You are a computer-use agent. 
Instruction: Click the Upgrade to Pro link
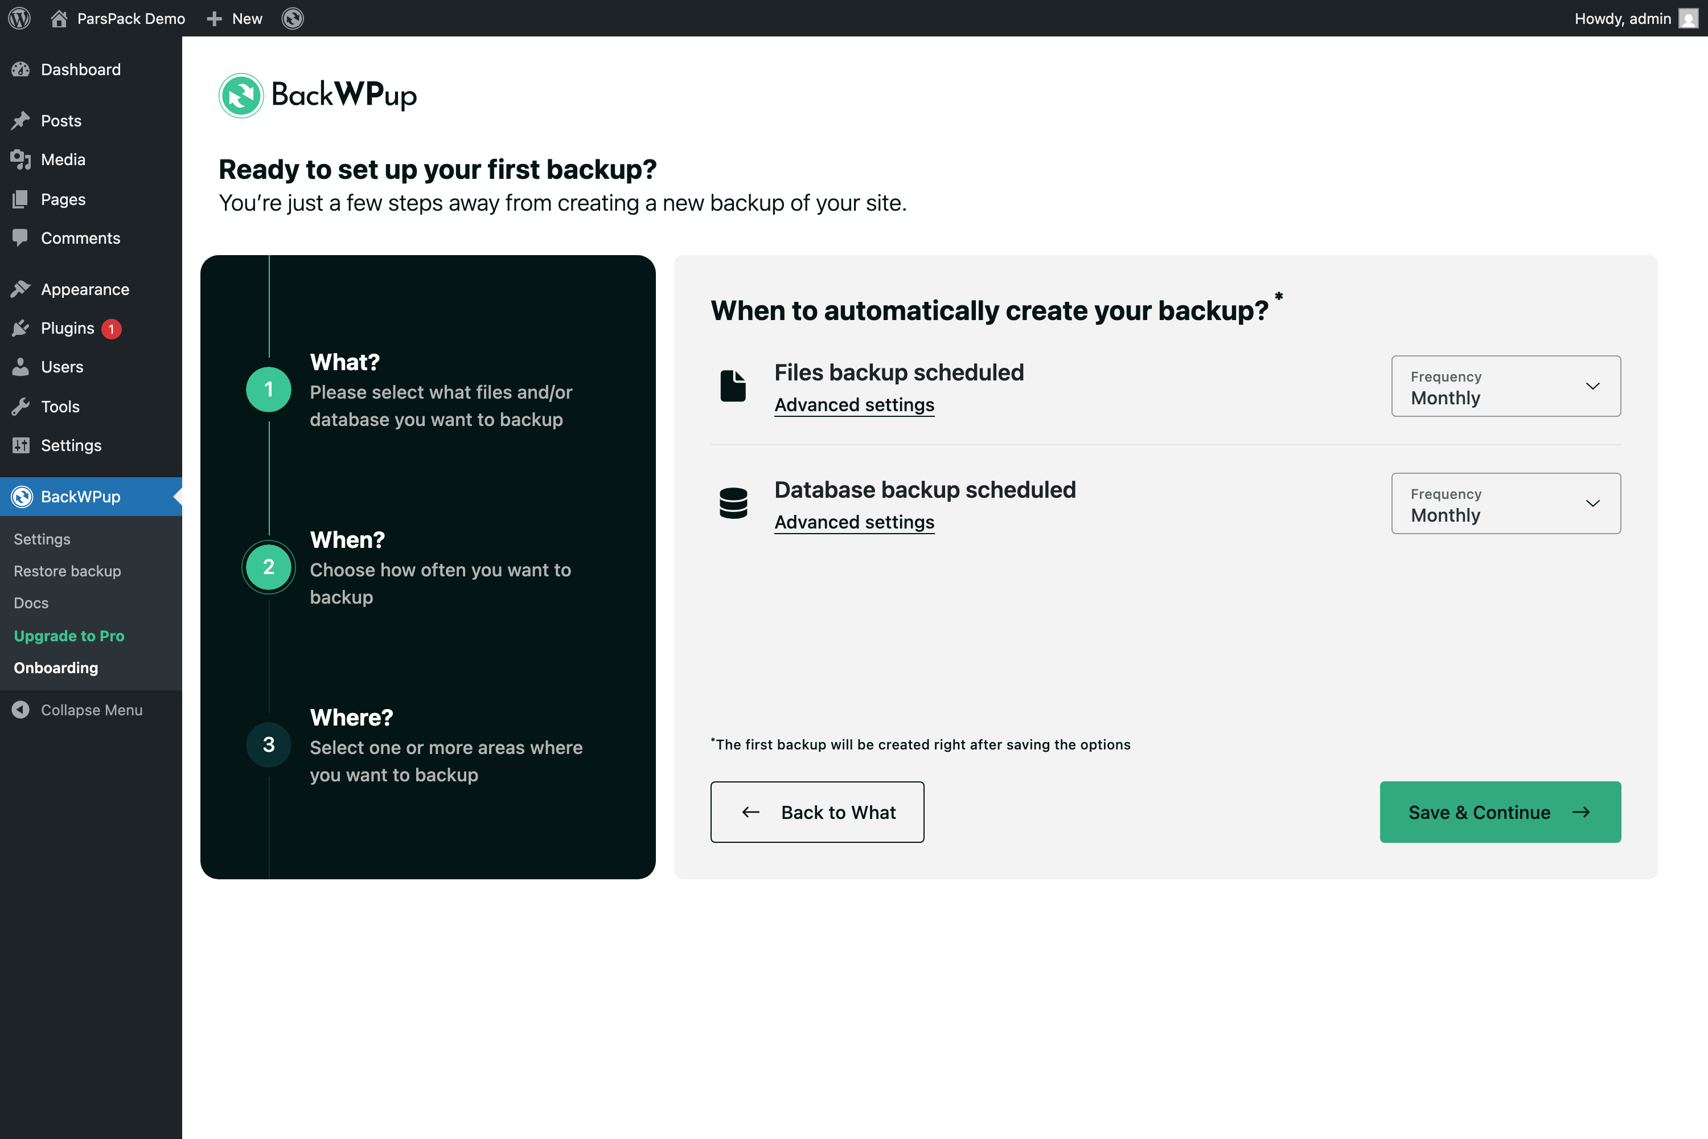tap(69, 636)
